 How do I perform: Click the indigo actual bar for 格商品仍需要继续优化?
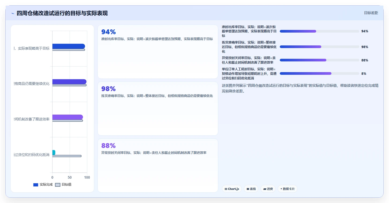pos(69,82)
